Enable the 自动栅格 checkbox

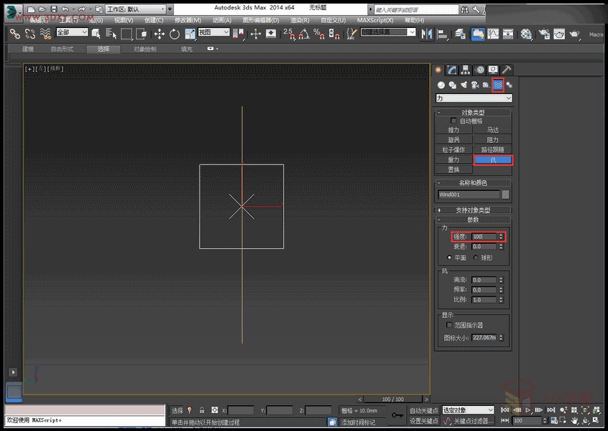453,122
